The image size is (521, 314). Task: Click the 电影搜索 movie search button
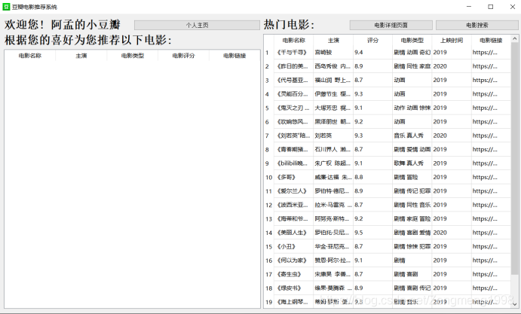(477, 26)
